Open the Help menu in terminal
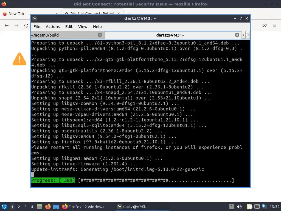 point(97,27)
